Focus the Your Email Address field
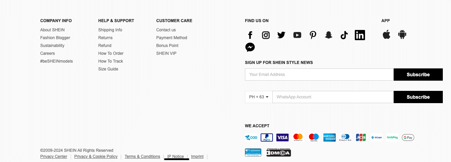This screenshot has width=451, height=162. [319, 75]
